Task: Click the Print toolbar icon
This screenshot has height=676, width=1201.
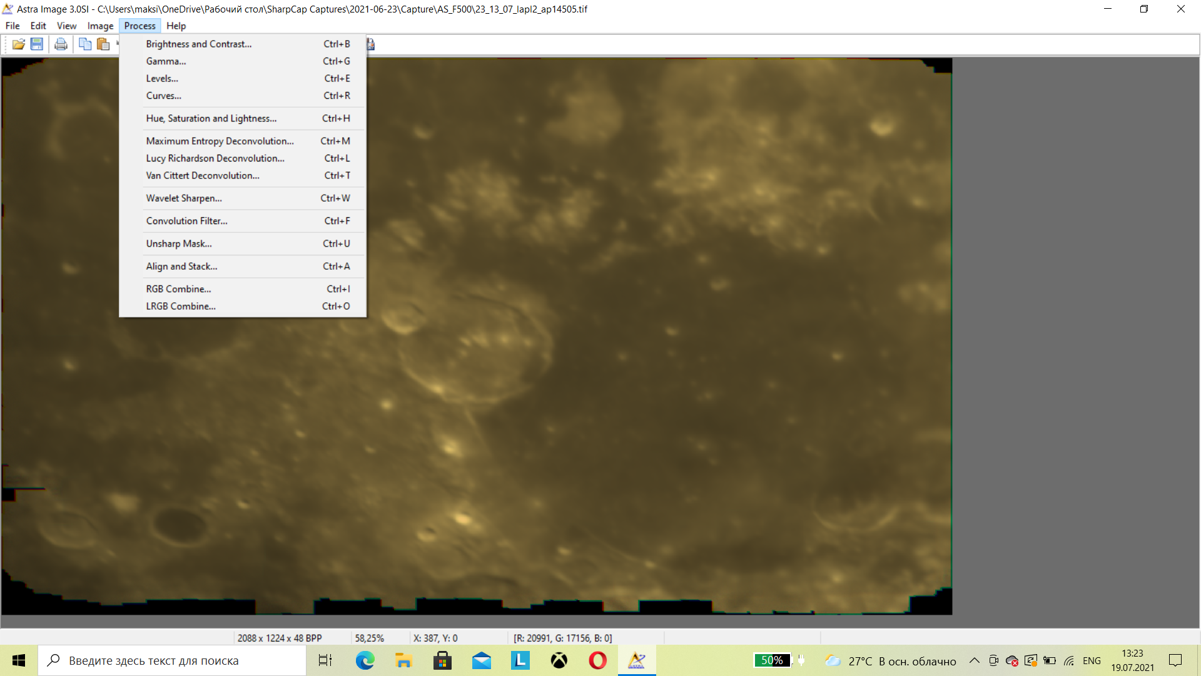Action: pyautogui.click(x=61, y=44)
